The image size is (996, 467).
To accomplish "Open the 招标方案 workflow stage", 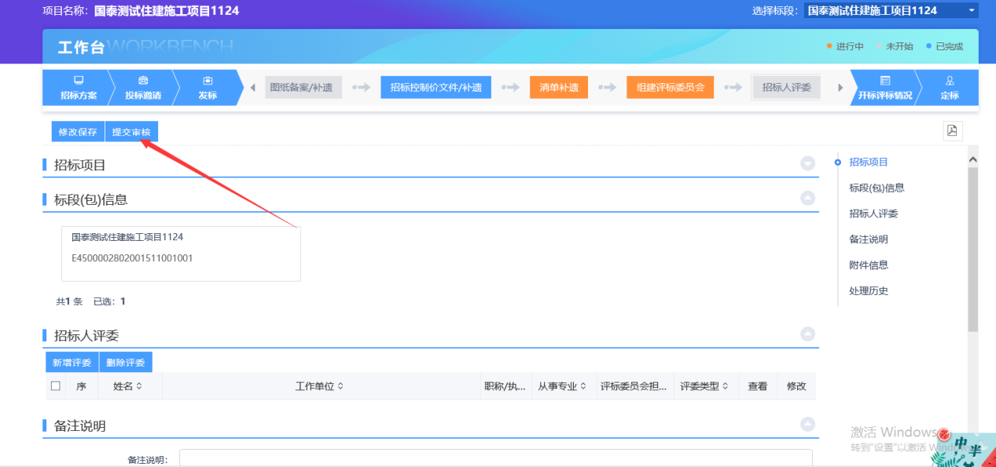I will pyautogui.click(x=79, y=87).
